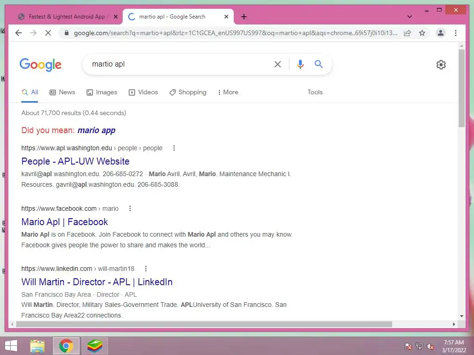Open the Chrome profile avatar
This screenshot has height=355, width=474.
tap(441, 33)
